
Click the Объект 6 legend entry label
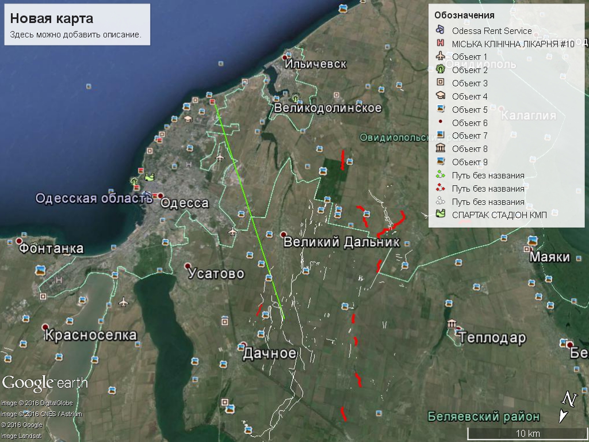pos(469,123)
